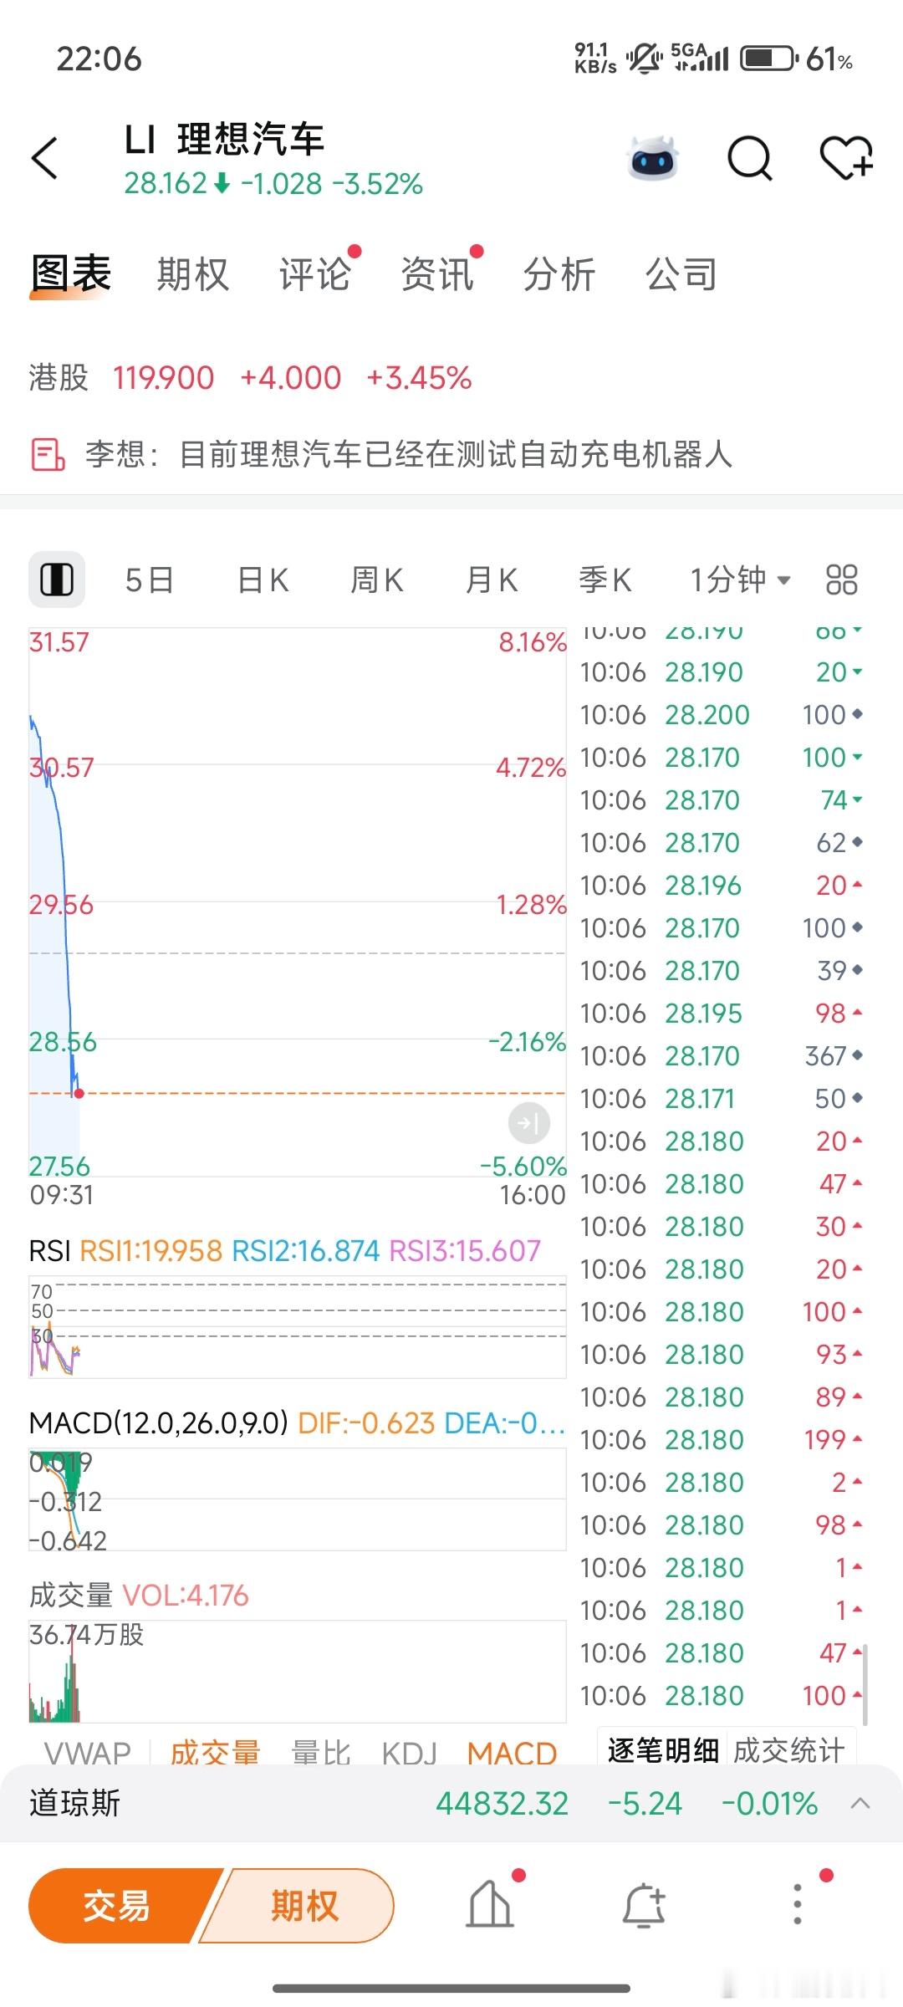Screen dimensions: 903x2007
Task: Toggle the split-view time-share chart button
Action: tap(57, 580)
